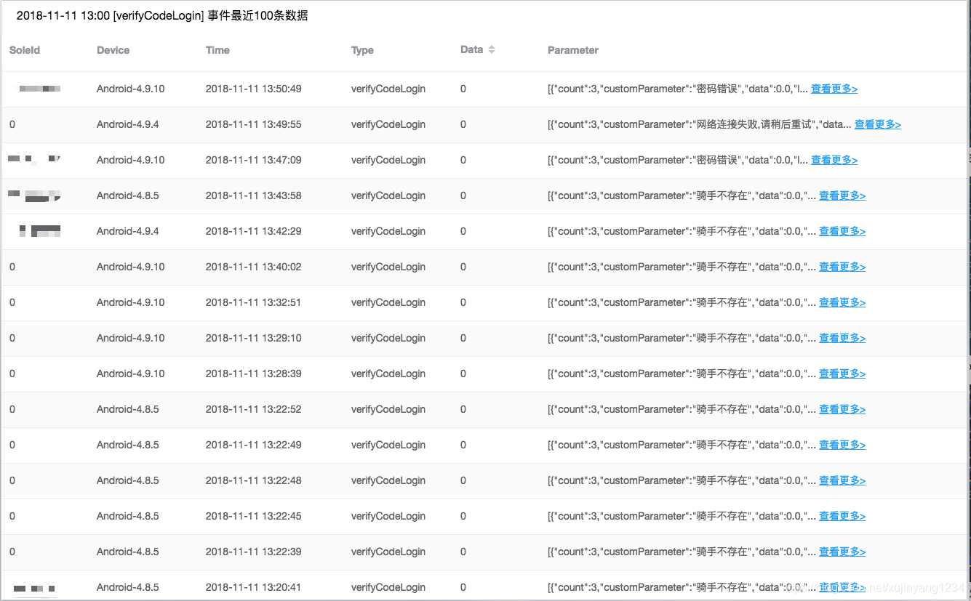This screenshot has width=971, height=601.
Task: Click Android-4.9.4 in the 13:42:29 row
Action: click(x=128, y=231)
